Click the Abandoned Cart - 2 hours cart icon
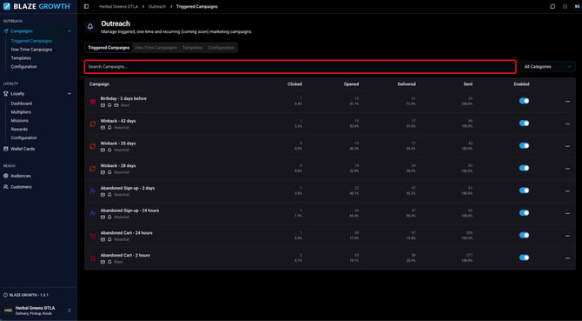This screenshot has width=582, height=321. tap(93, 258)
